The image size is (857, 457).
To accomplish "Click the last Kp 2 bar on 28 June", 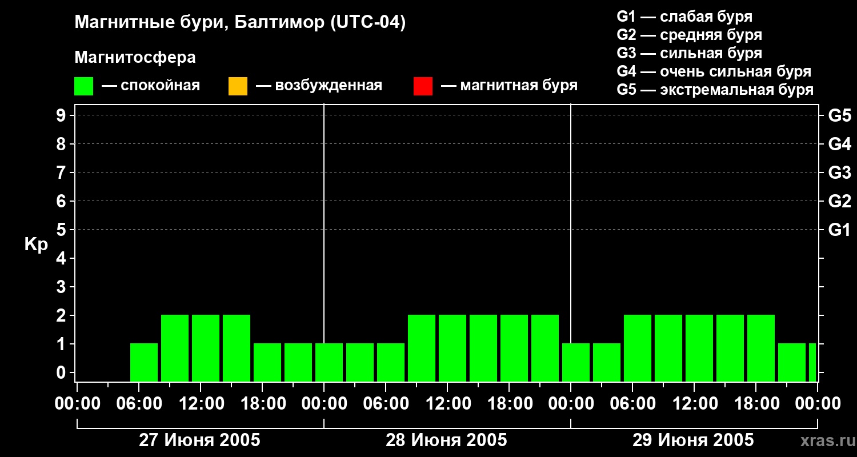I will point(545,348).
